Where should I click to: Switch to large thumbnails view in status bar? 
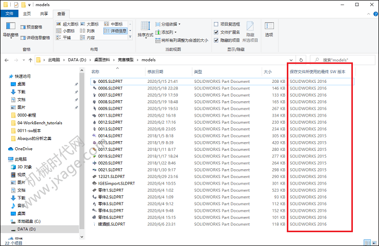click(375, 242)
